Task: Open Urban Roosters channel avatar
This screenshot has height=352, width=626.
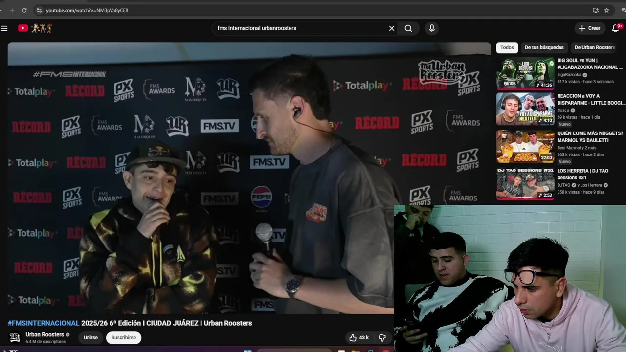Action: click(x=15, y=337)
